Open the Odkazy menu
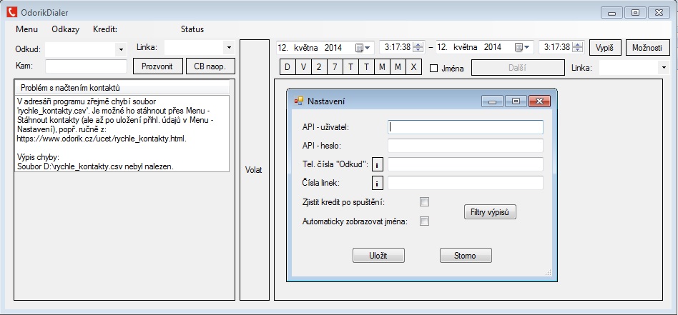 pos(65,29)
